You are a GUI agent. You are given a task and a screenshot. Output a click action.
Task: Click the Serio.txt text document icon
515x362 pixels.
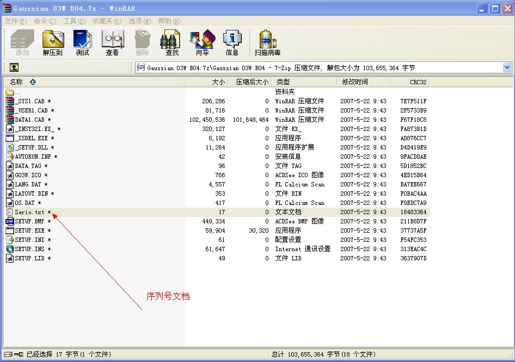(x=10, y=212)
